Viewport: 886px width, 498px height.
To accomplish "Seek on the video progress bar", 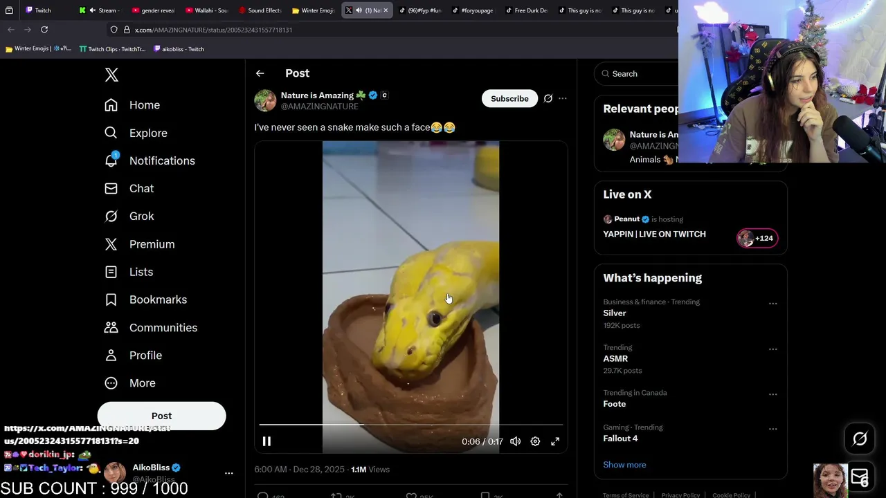I will click(410, 425).
